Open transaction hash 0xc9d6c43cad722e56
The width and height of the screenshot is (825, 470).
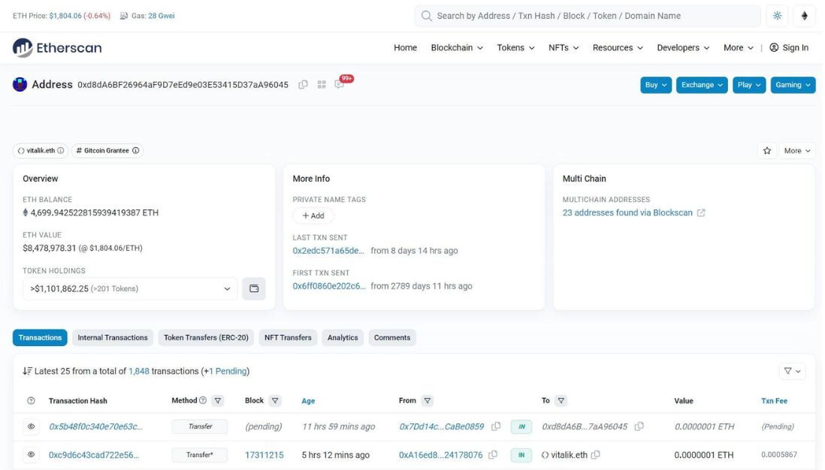pos(94,455)
